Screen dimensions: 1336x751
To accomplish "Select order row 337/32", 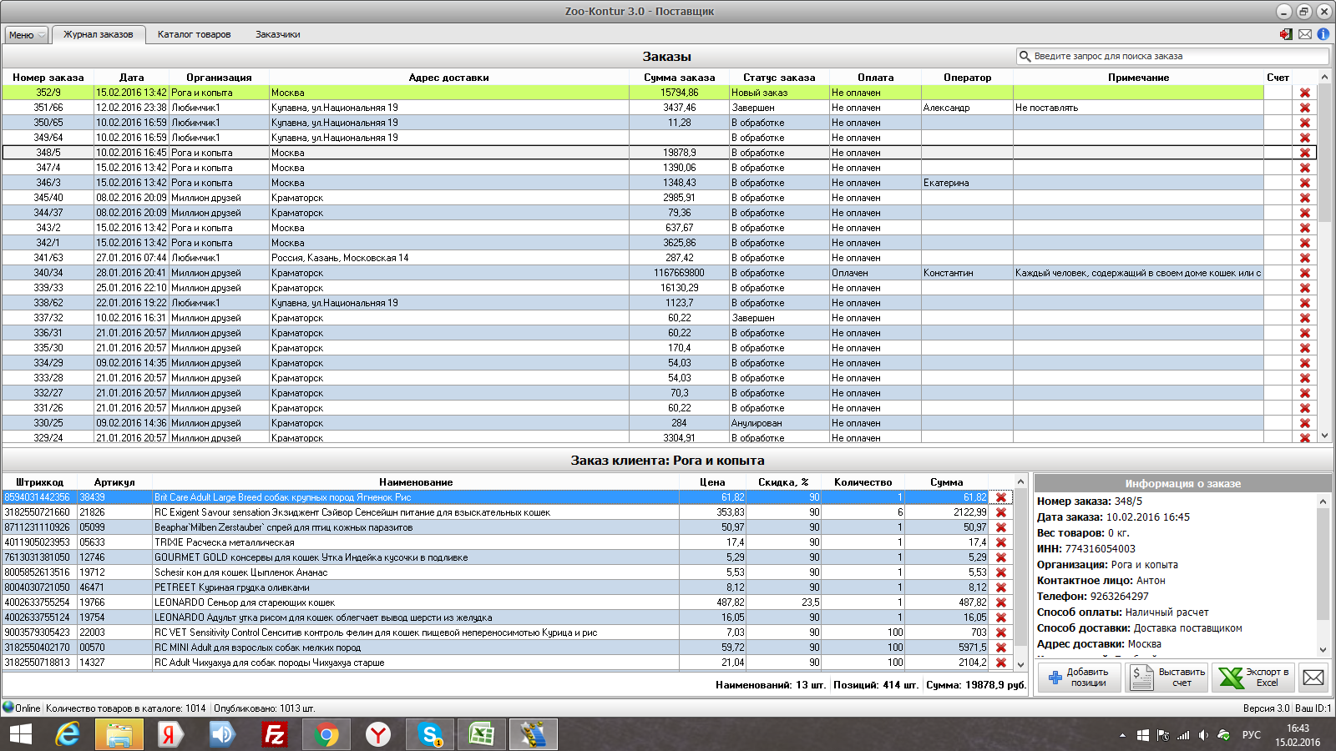I will [660, 318].
